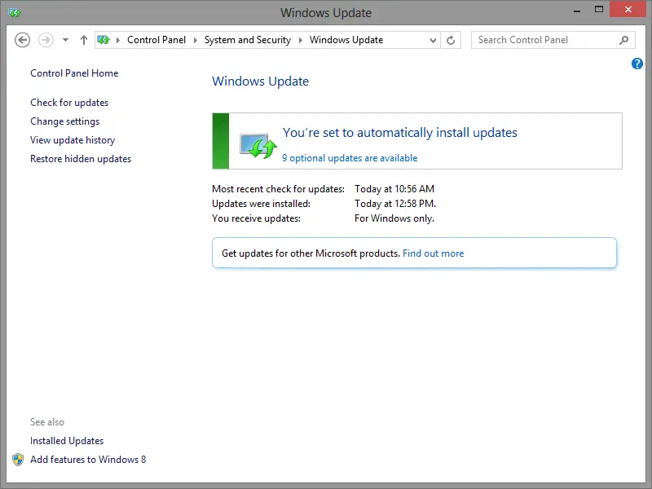Image resolution: width=652 pixels, height=489 pixels.
Task: Click the 'See also' heading
Action: click(47, 422)
